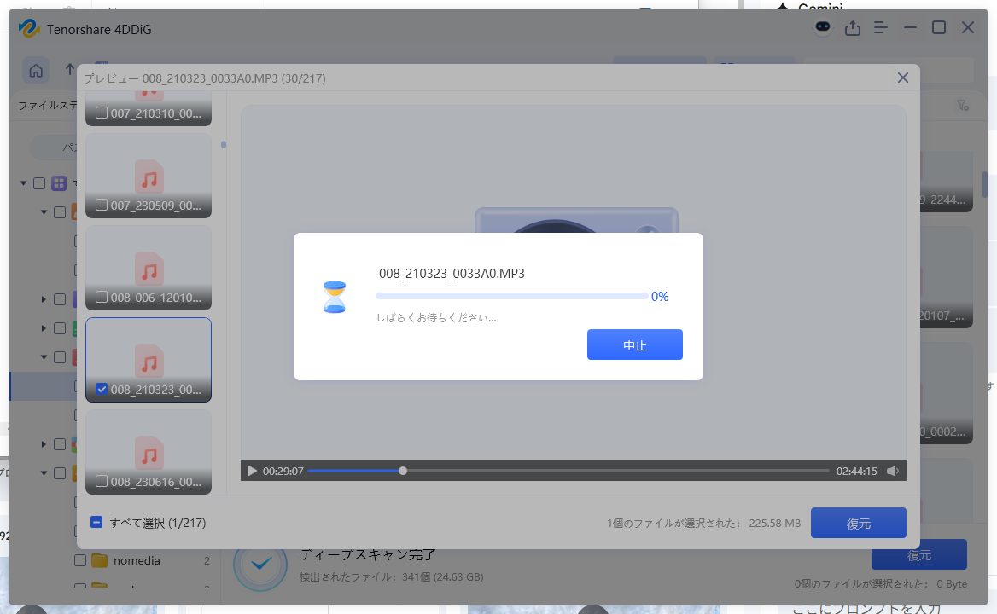The width and height of the screenshot is (997, 614).
Task: Click the home icon in the toolbar
Action: pyautogui.click(x=36, y=70)
